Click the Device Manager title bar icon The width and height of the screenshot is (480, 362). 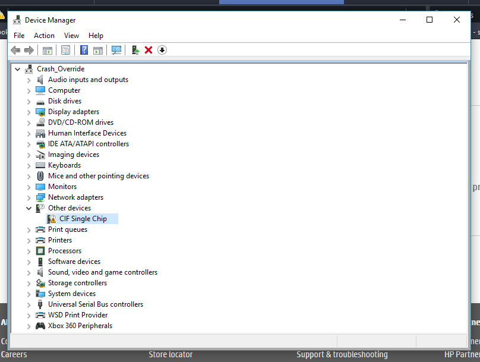17,20
